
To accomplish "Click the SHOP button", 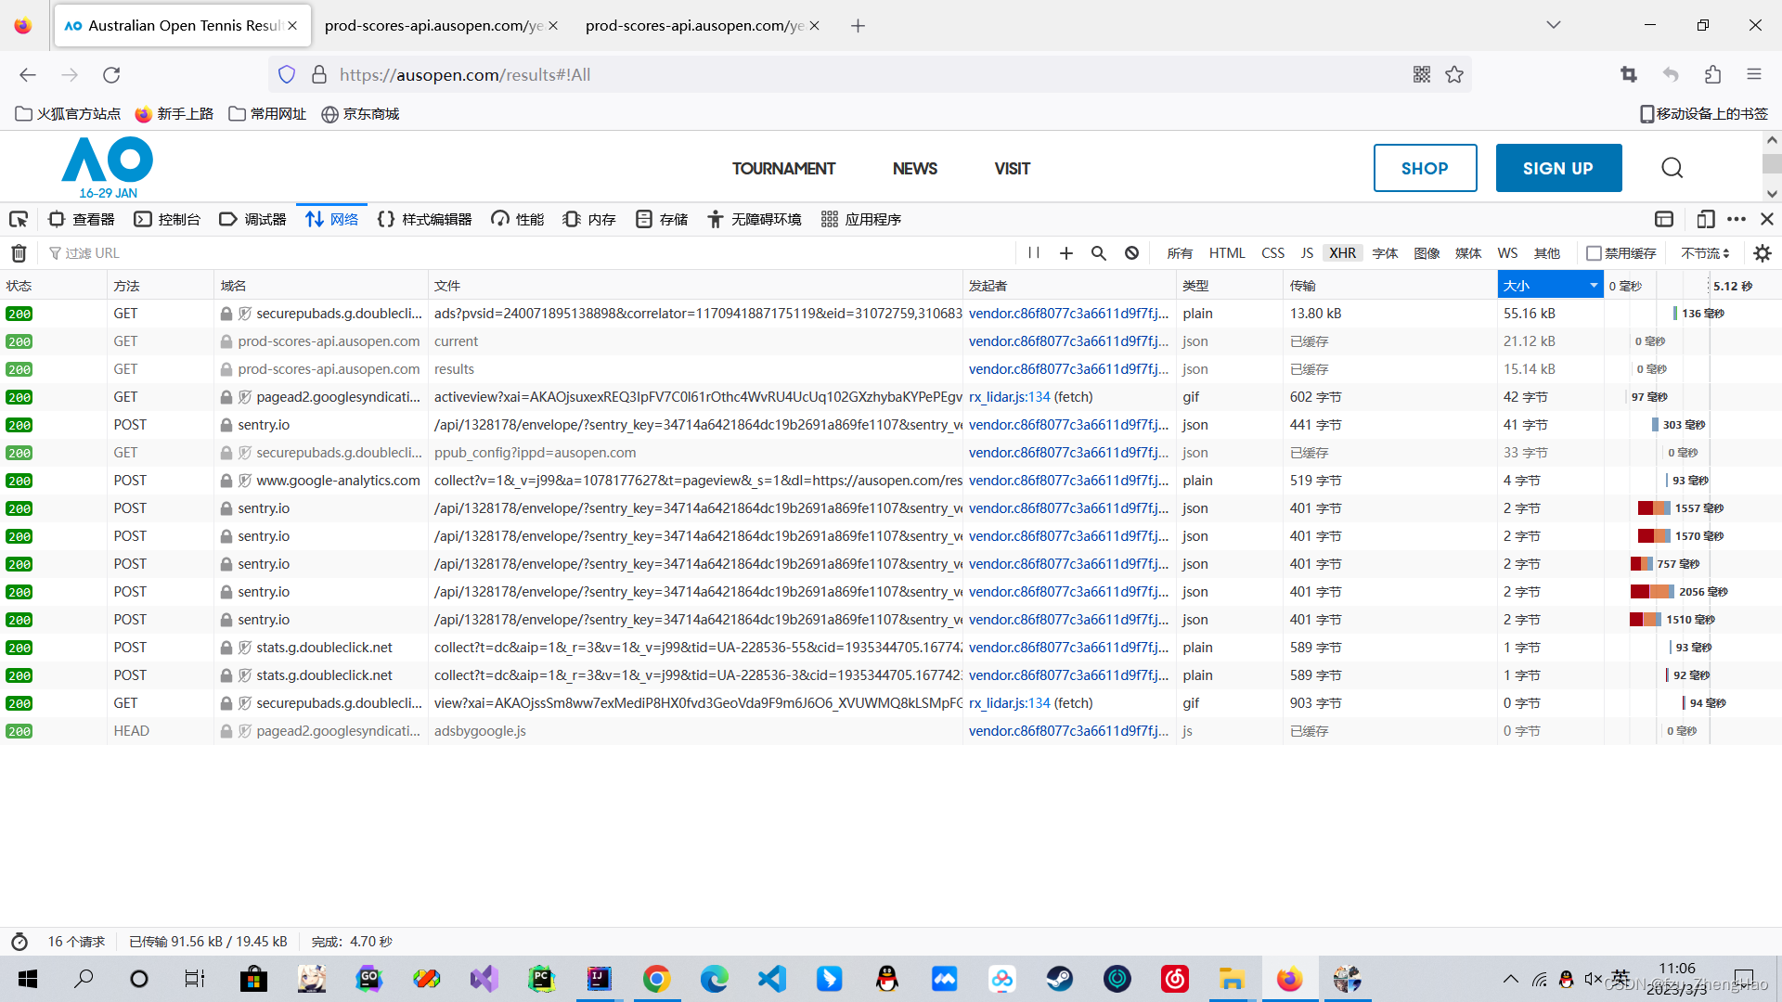I will (x=1425, y=168).
